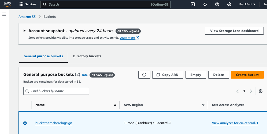Click the Empty bucket button
267x134 pixels.
[x=196, y=75]
